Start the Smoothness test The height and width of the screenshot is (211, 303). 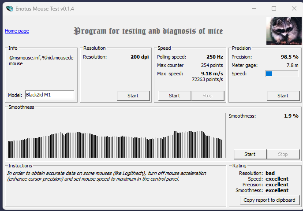coord(250,154)
